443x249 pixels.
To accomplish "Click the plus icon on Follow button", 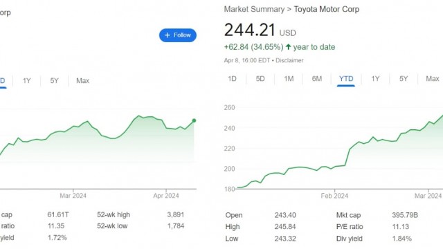I will (168, 35).
